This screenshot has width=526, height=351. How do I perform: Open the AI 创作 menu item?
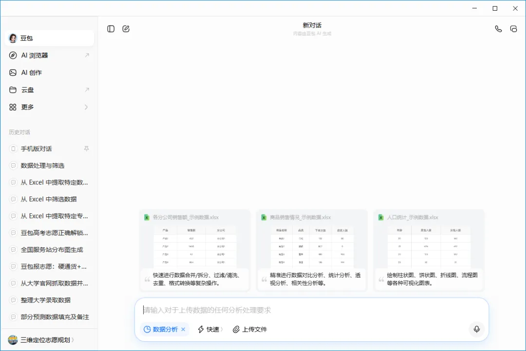(x=50, y=72)
